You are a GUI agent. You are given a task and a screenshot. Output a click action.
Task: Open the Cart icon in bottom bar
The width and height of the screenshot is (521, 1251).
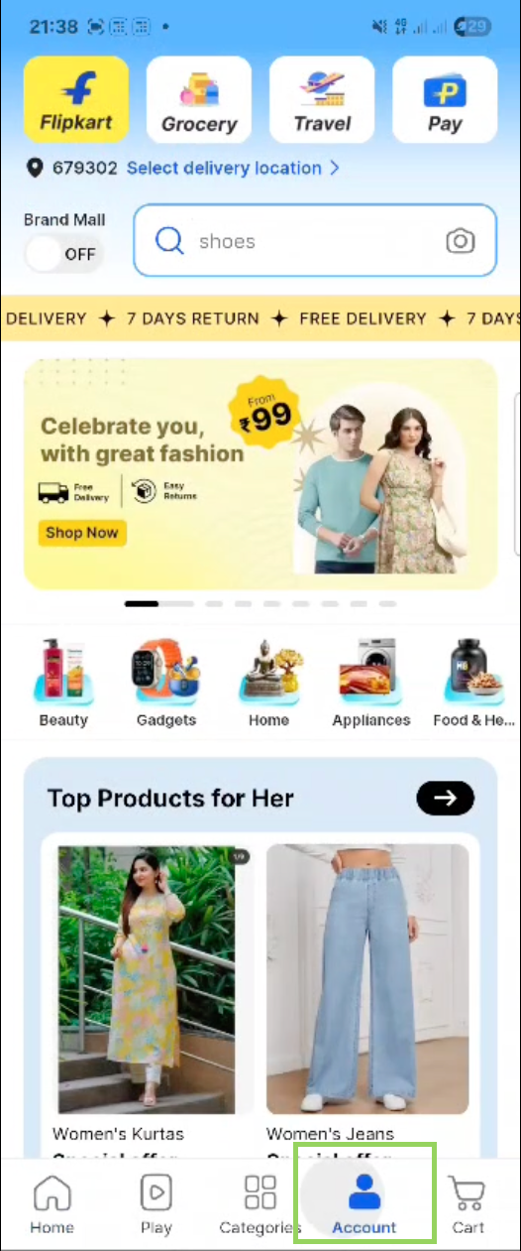point(468,1204)
